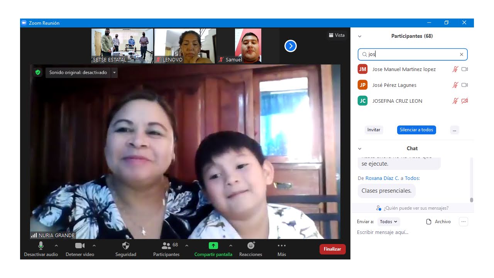Viewport: 494px width, 278px height.
Task: Click the JM avatar icon
Action: pyautogui.click(x=362, y=69)
